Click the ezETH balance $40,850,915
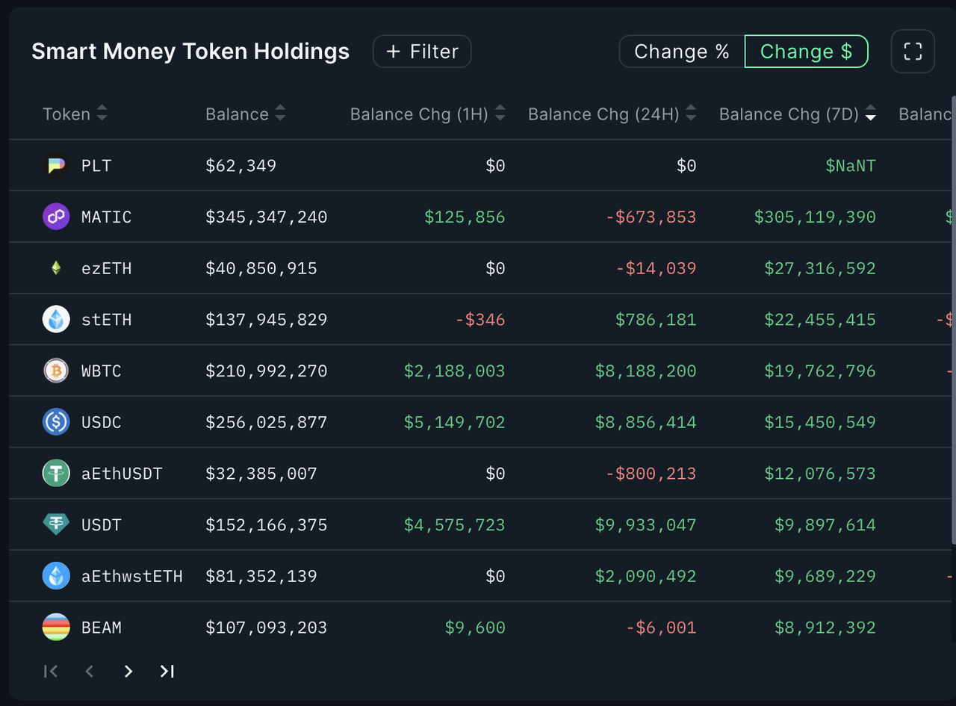 click(x=261, y=269)
